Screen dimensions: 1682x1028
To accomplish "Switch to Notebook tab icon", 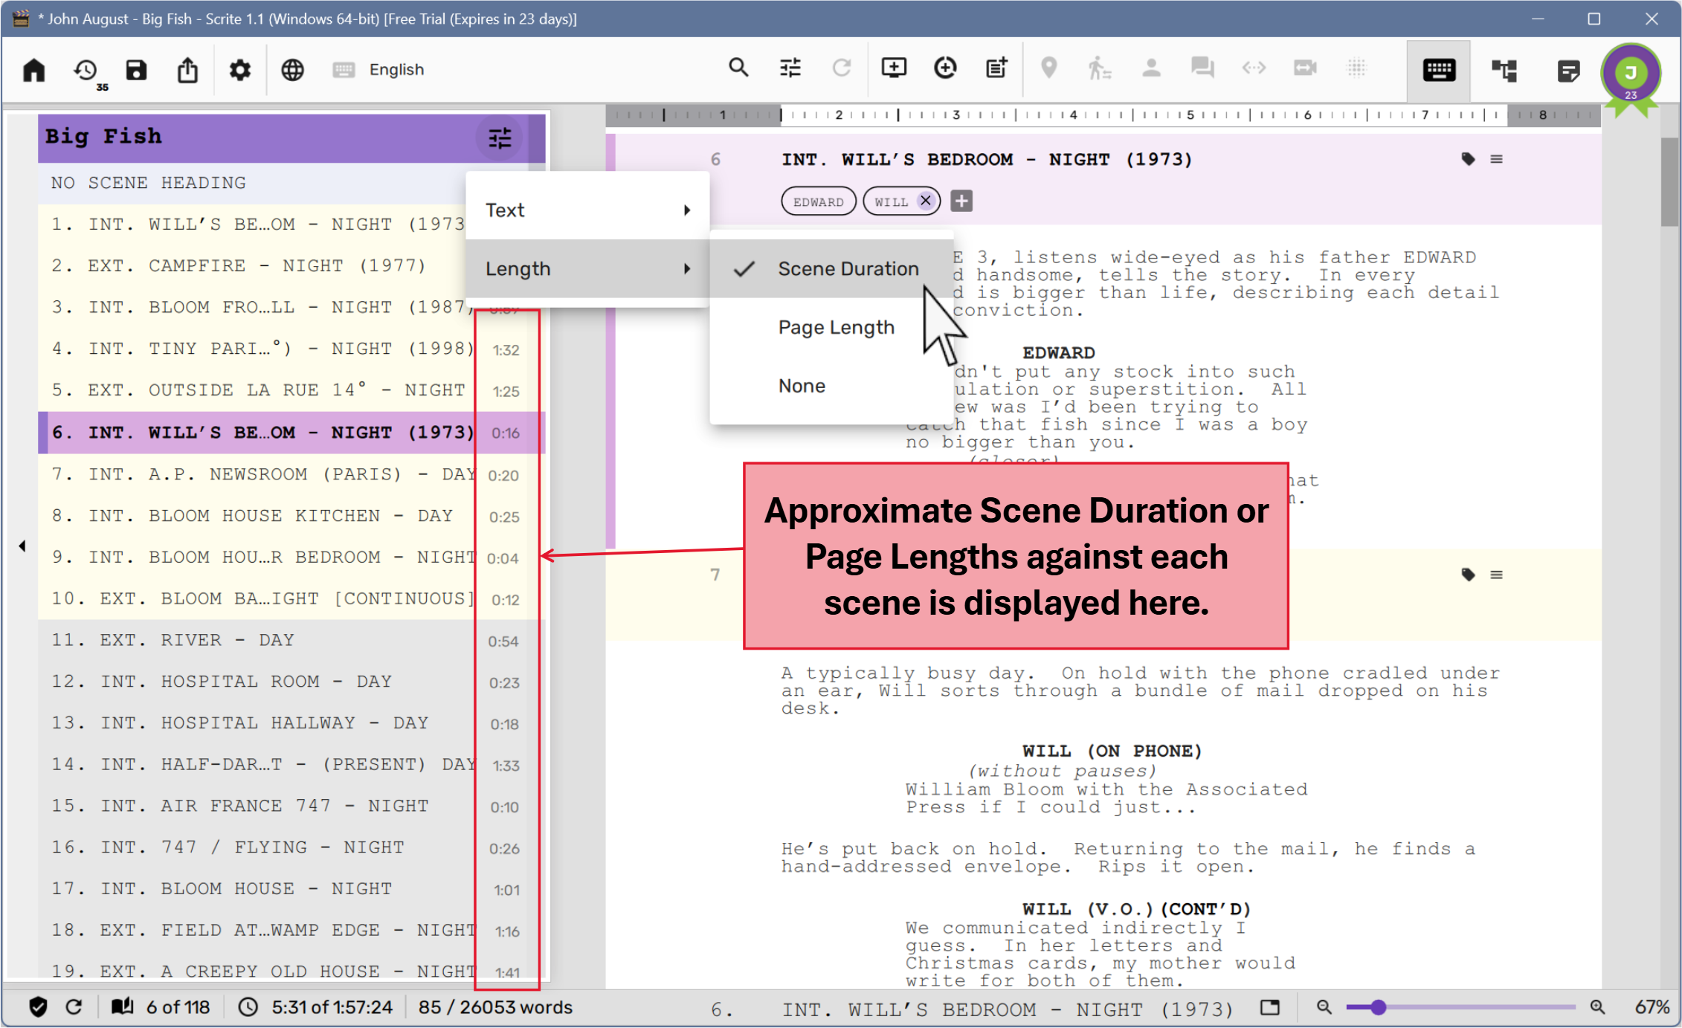I will [x=1568, y=71].
